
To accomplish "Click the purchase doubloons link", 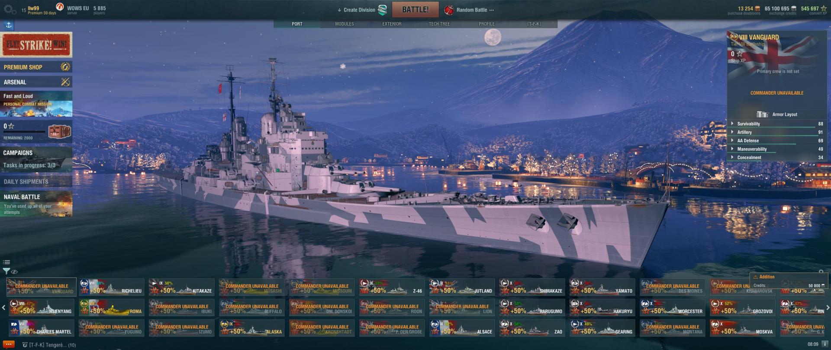I will point(744,13).
